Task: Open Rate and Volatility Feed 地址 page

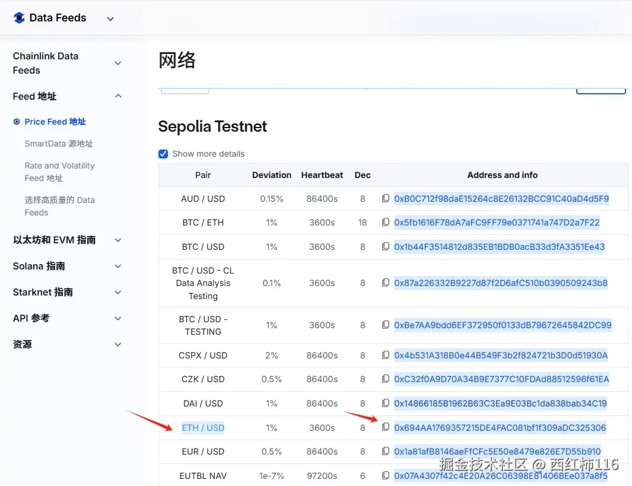Action: click(x=60, y=171)
